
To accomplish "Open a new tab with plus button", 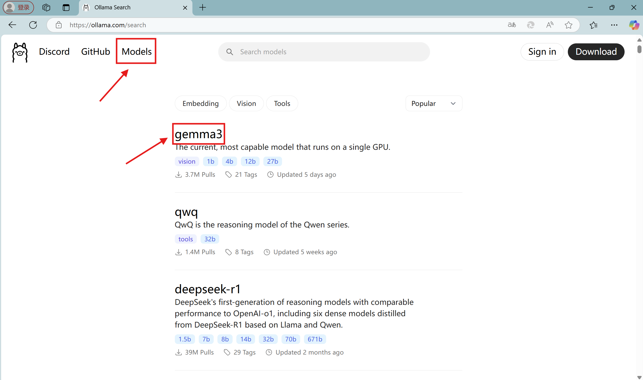I will (202, 7).
